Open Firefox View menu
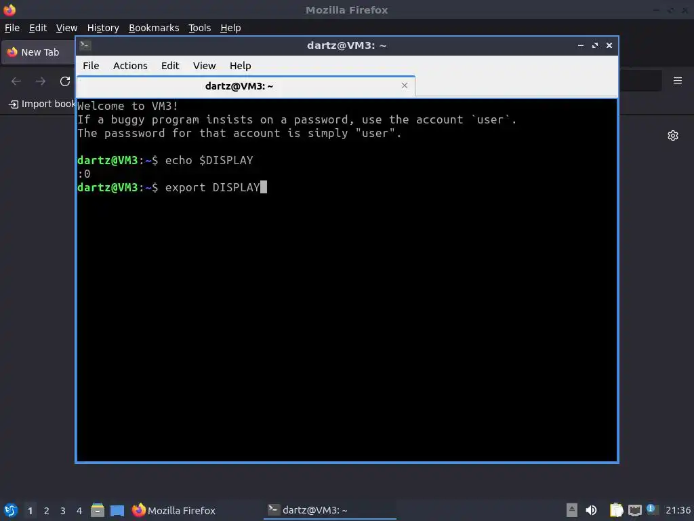The image size is (694, 521). pos(66,28)
